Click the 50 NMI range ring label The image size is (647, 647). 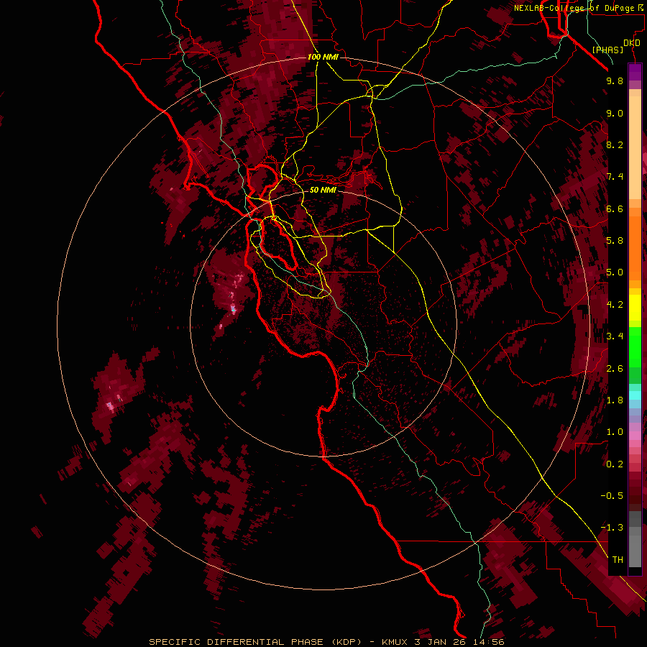323,190
